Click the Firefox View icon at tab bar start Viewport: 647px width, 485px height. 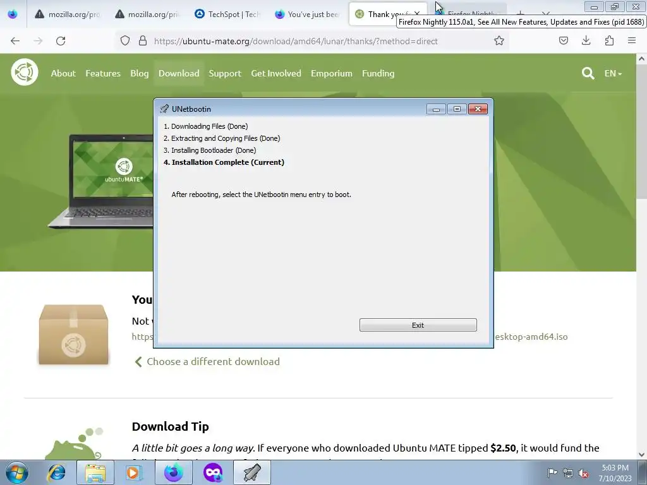point(13,14)
